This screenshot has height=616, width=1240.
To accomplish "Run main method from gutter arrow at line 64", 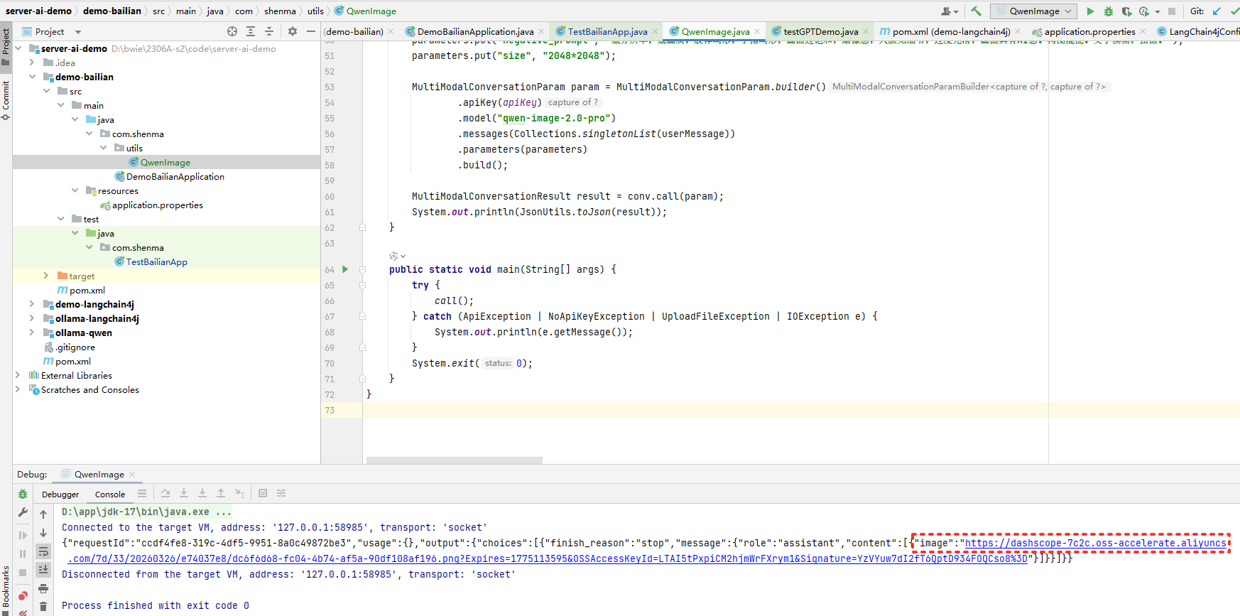I will 345,269.
